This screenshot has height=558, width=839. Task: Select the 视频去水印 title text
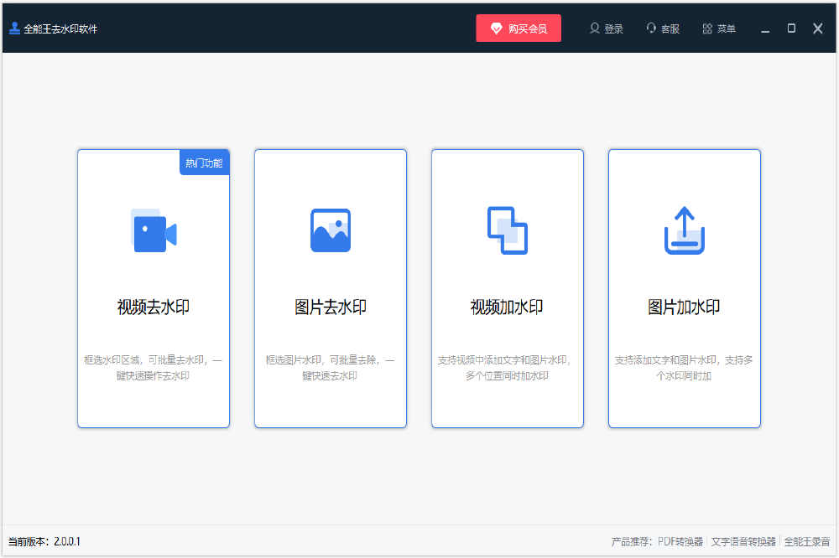point(154,307)
